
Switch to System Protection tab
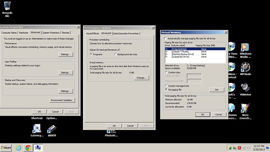(x=51, y=33)
